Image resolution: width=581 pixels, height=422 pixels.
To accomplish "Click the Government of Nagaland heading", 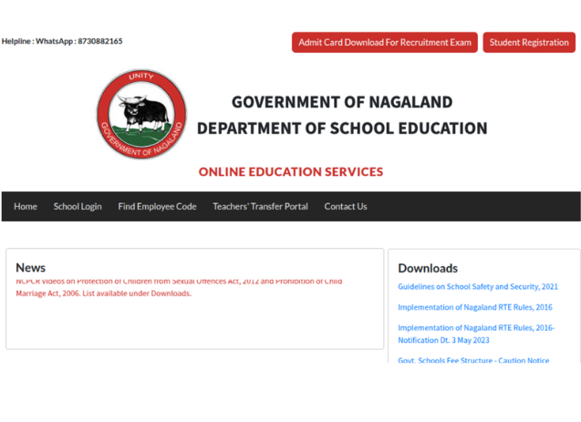I will [x=342, y=102].
